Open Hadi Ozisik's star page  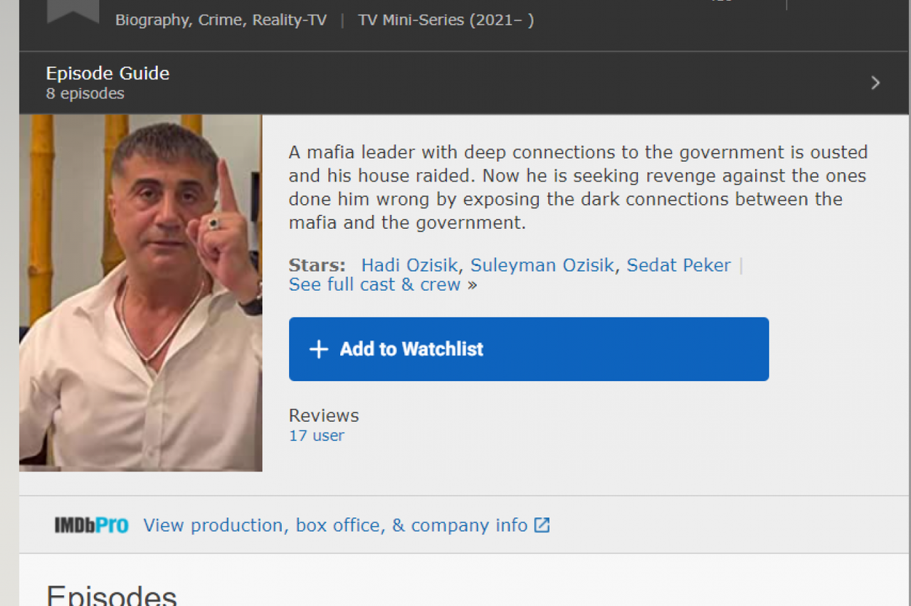[x=409, y=265]
